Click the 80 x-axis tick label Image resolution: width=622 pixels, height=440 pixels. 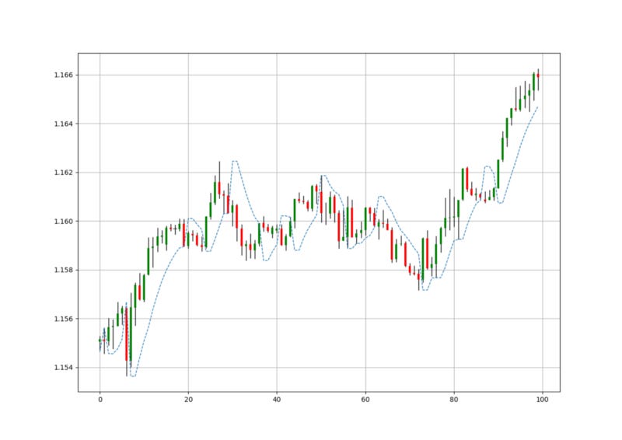pos(454,400)
